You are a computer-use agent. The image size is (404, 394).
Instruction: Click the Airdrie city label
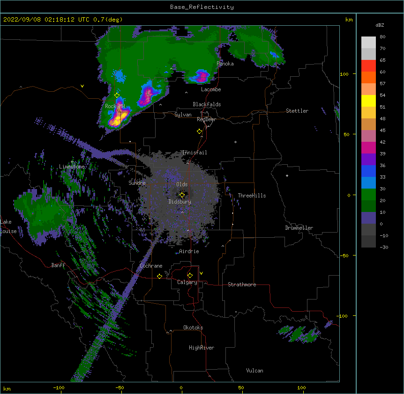coord(189,251)
